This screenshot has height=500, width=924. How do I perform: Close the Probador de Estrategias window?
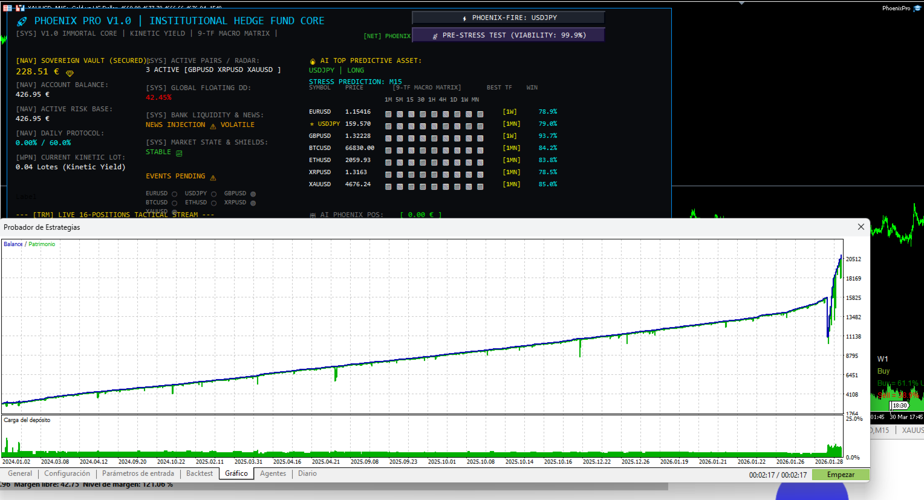pos(861,227)
